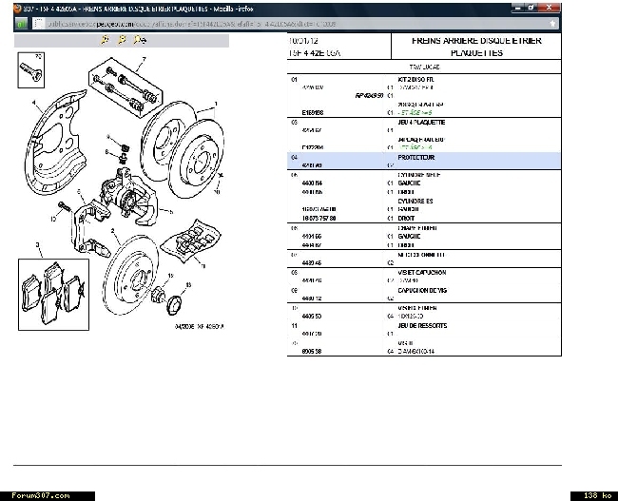The height and width of the screenshot is (501, 618).
Task: Click the browser URL address field
Action: tap(285, 23)
